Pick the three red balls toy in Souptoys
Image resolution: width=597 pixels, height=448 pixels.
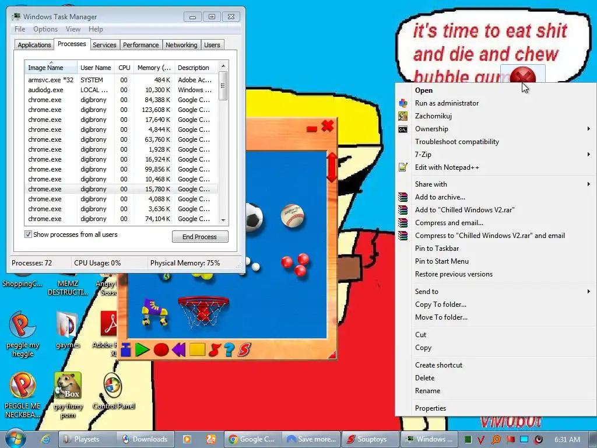pyautogui.click(x=296, y=264)
